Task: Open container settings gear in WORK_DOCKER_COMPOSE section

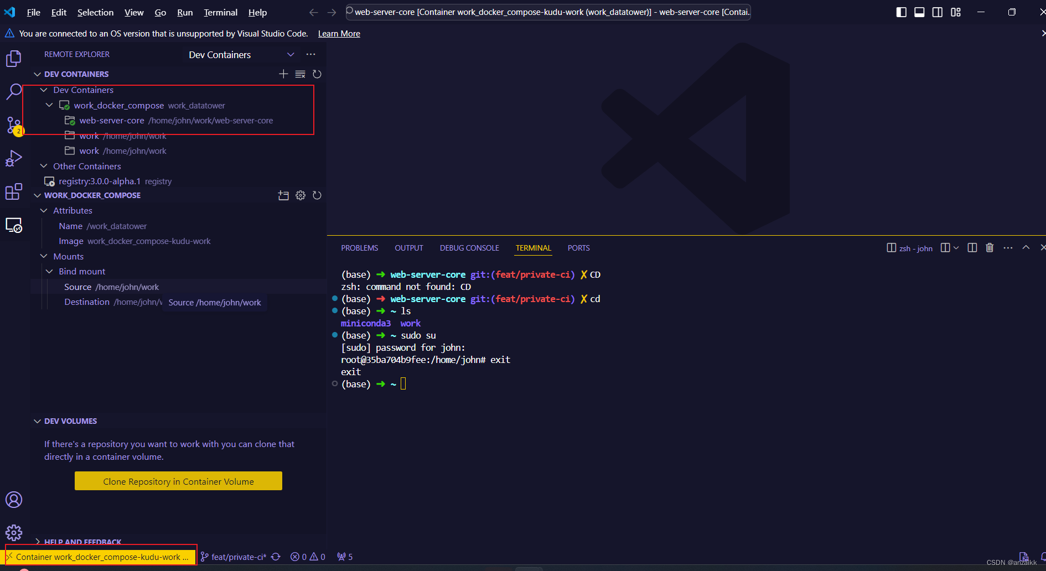Action: tap(301, 195)
